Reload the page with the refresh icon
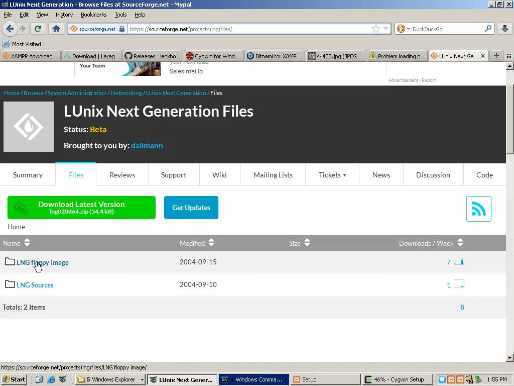Viewport: 514px width, 386px height. coord(38,29)
